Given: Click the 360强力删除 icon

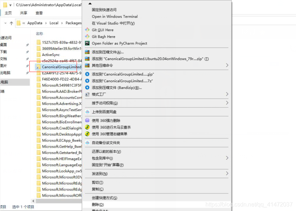Looking at the screenshot, I should 87,120.
